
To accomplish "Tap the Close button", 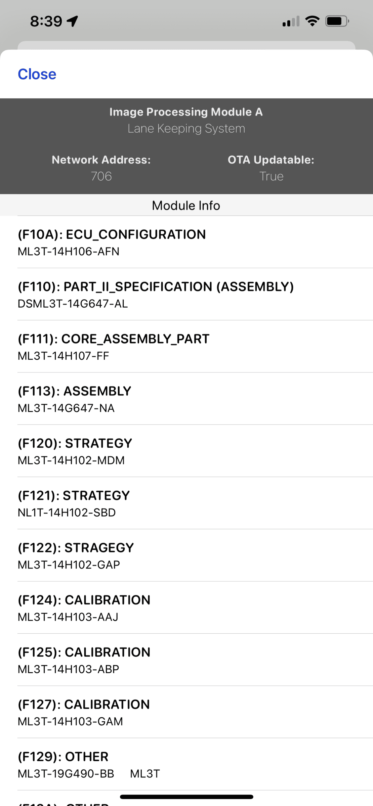I will coord(37,74).
